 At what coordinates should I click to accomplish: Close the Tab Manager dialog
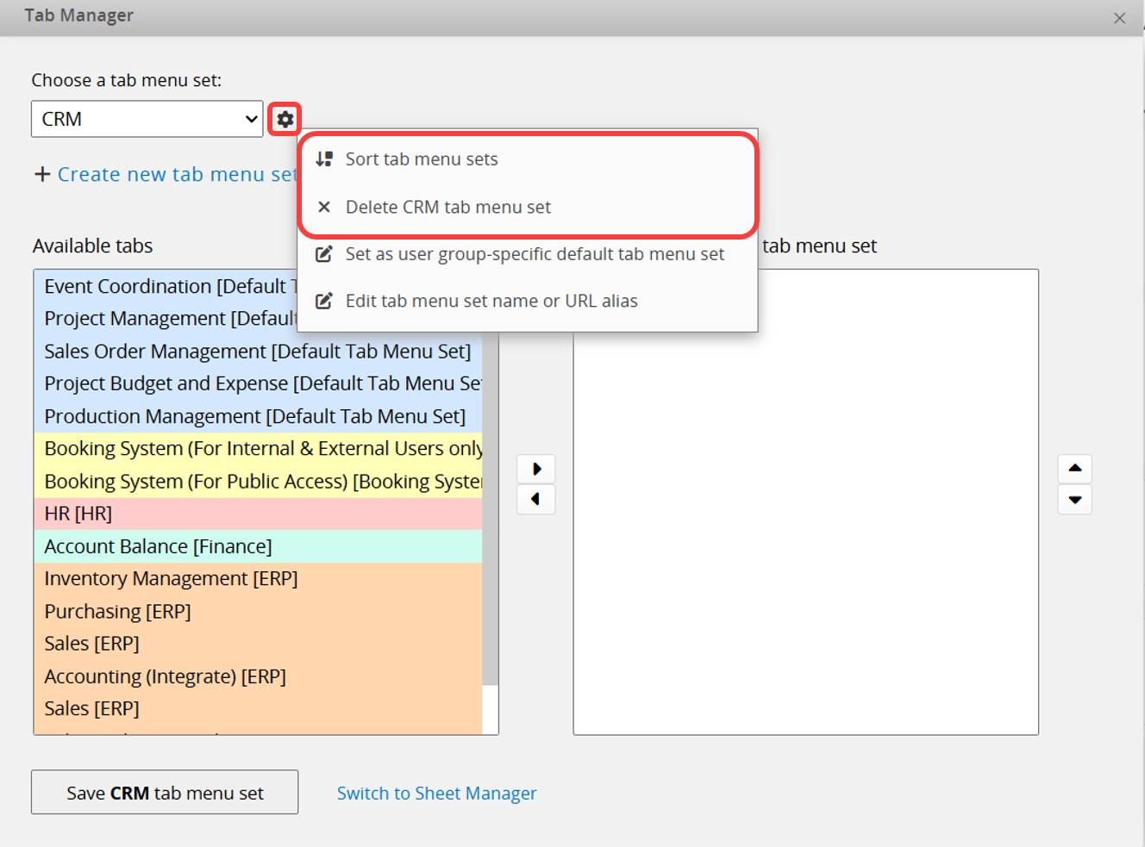coord(1119,18)
